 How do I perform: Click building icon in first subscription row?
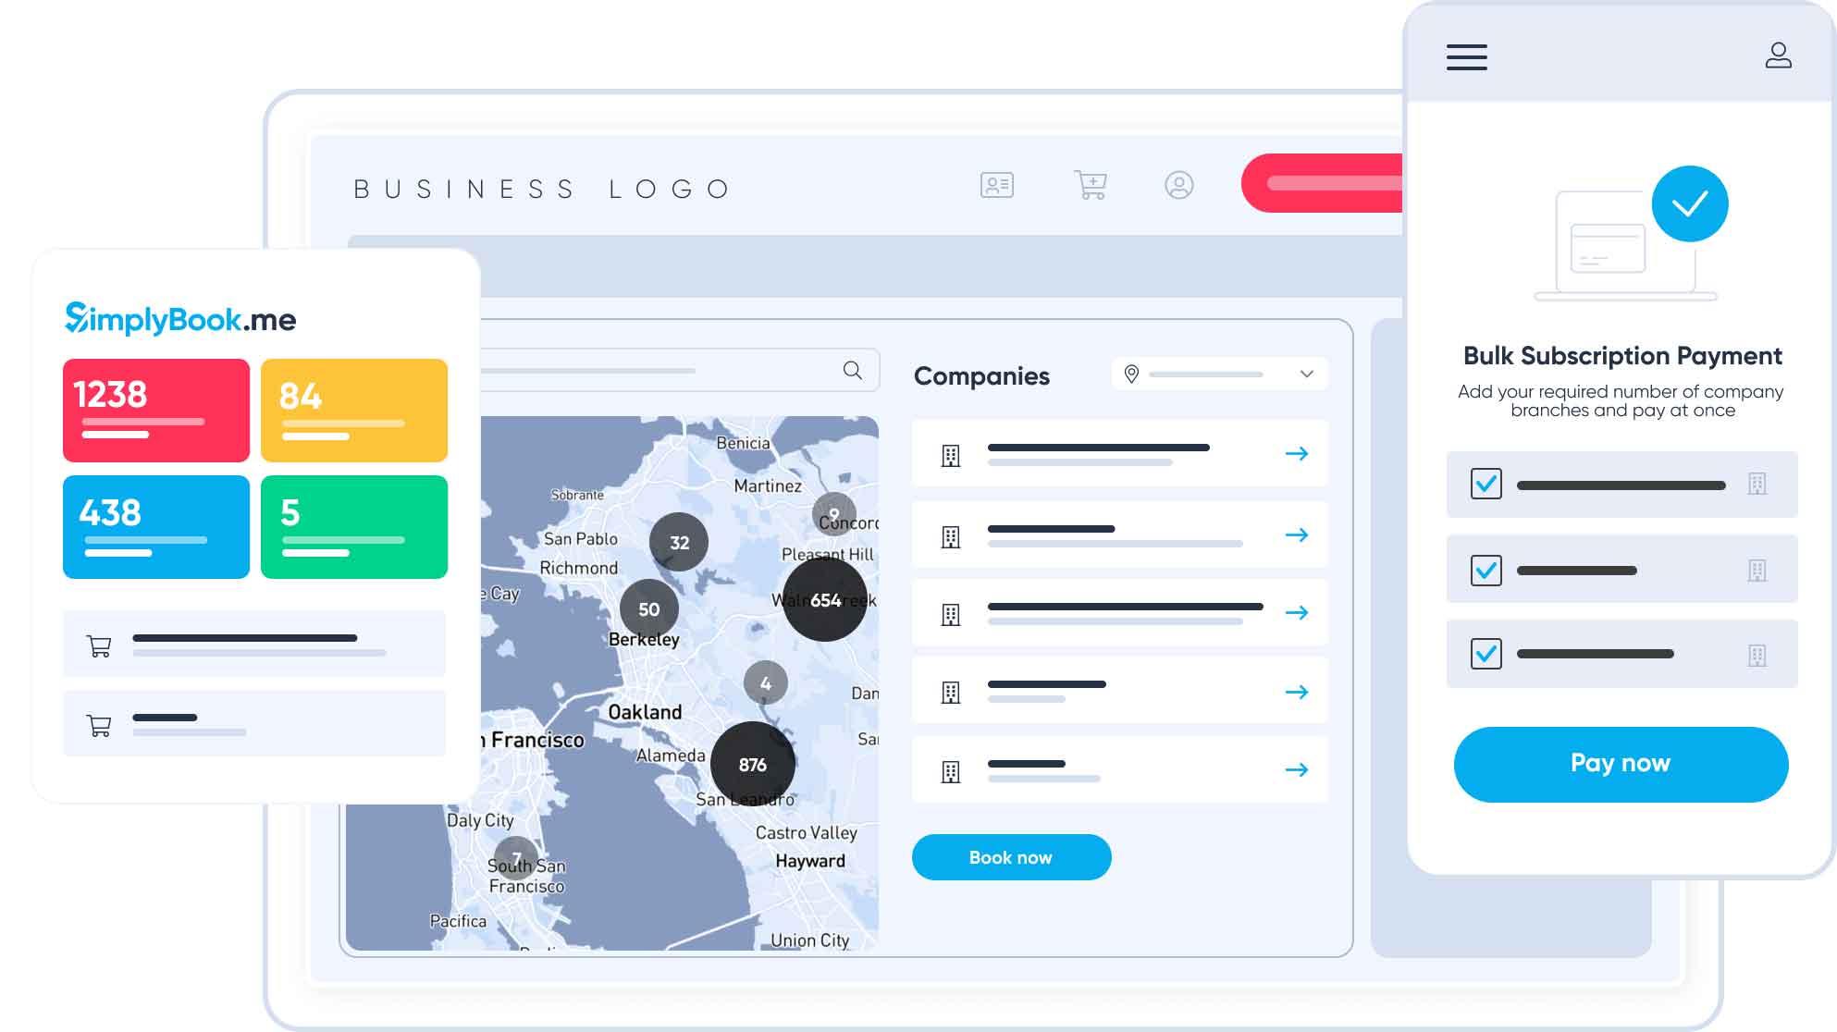1757,484
